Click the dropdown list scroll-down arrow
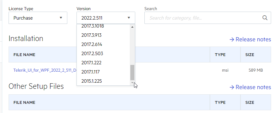The image size is (276, 113). pos(132,82)
